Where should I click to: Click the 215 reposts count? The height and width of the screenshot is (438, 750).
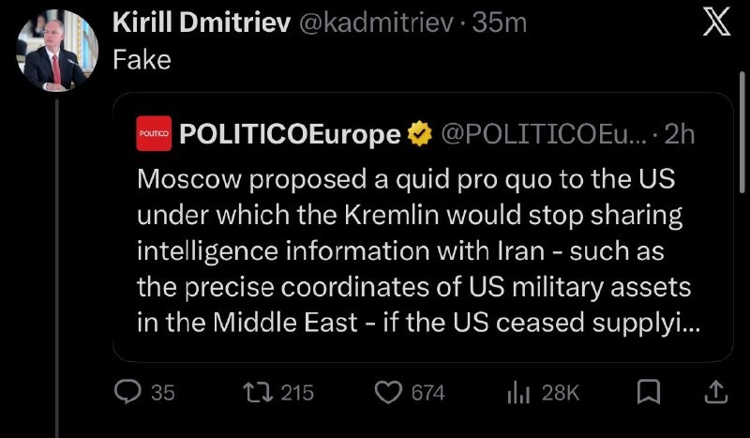[296, 392]
